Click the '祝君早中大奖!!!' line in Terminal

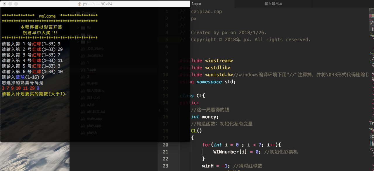40,33
